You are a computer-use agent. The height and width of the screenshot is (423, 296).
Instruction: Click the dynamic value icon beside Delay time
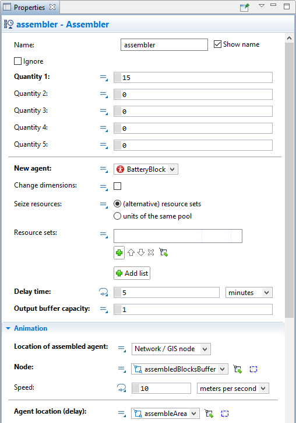click(x=103, y=292)
